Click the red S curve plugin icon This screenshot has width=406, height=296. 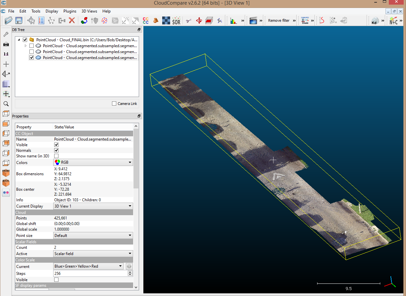322,20
